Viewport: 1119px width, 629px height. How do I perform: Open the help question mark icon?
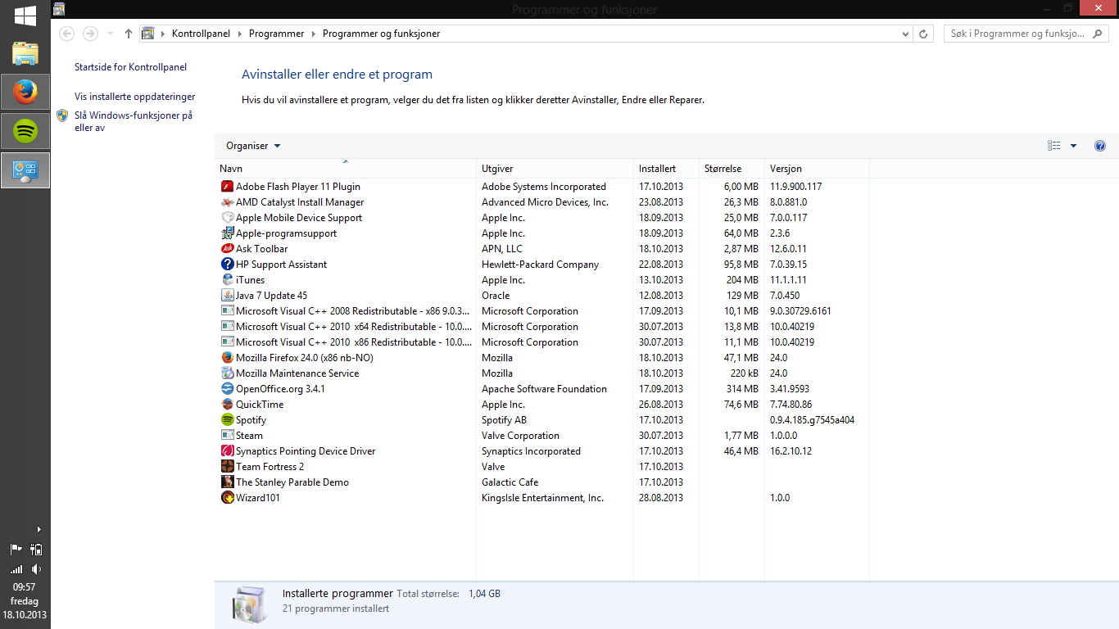coord(1100,146)
